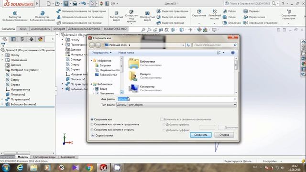Screen dimensions: 306x172
Task: Click the Windows Start button
Action: pos(6,168)
